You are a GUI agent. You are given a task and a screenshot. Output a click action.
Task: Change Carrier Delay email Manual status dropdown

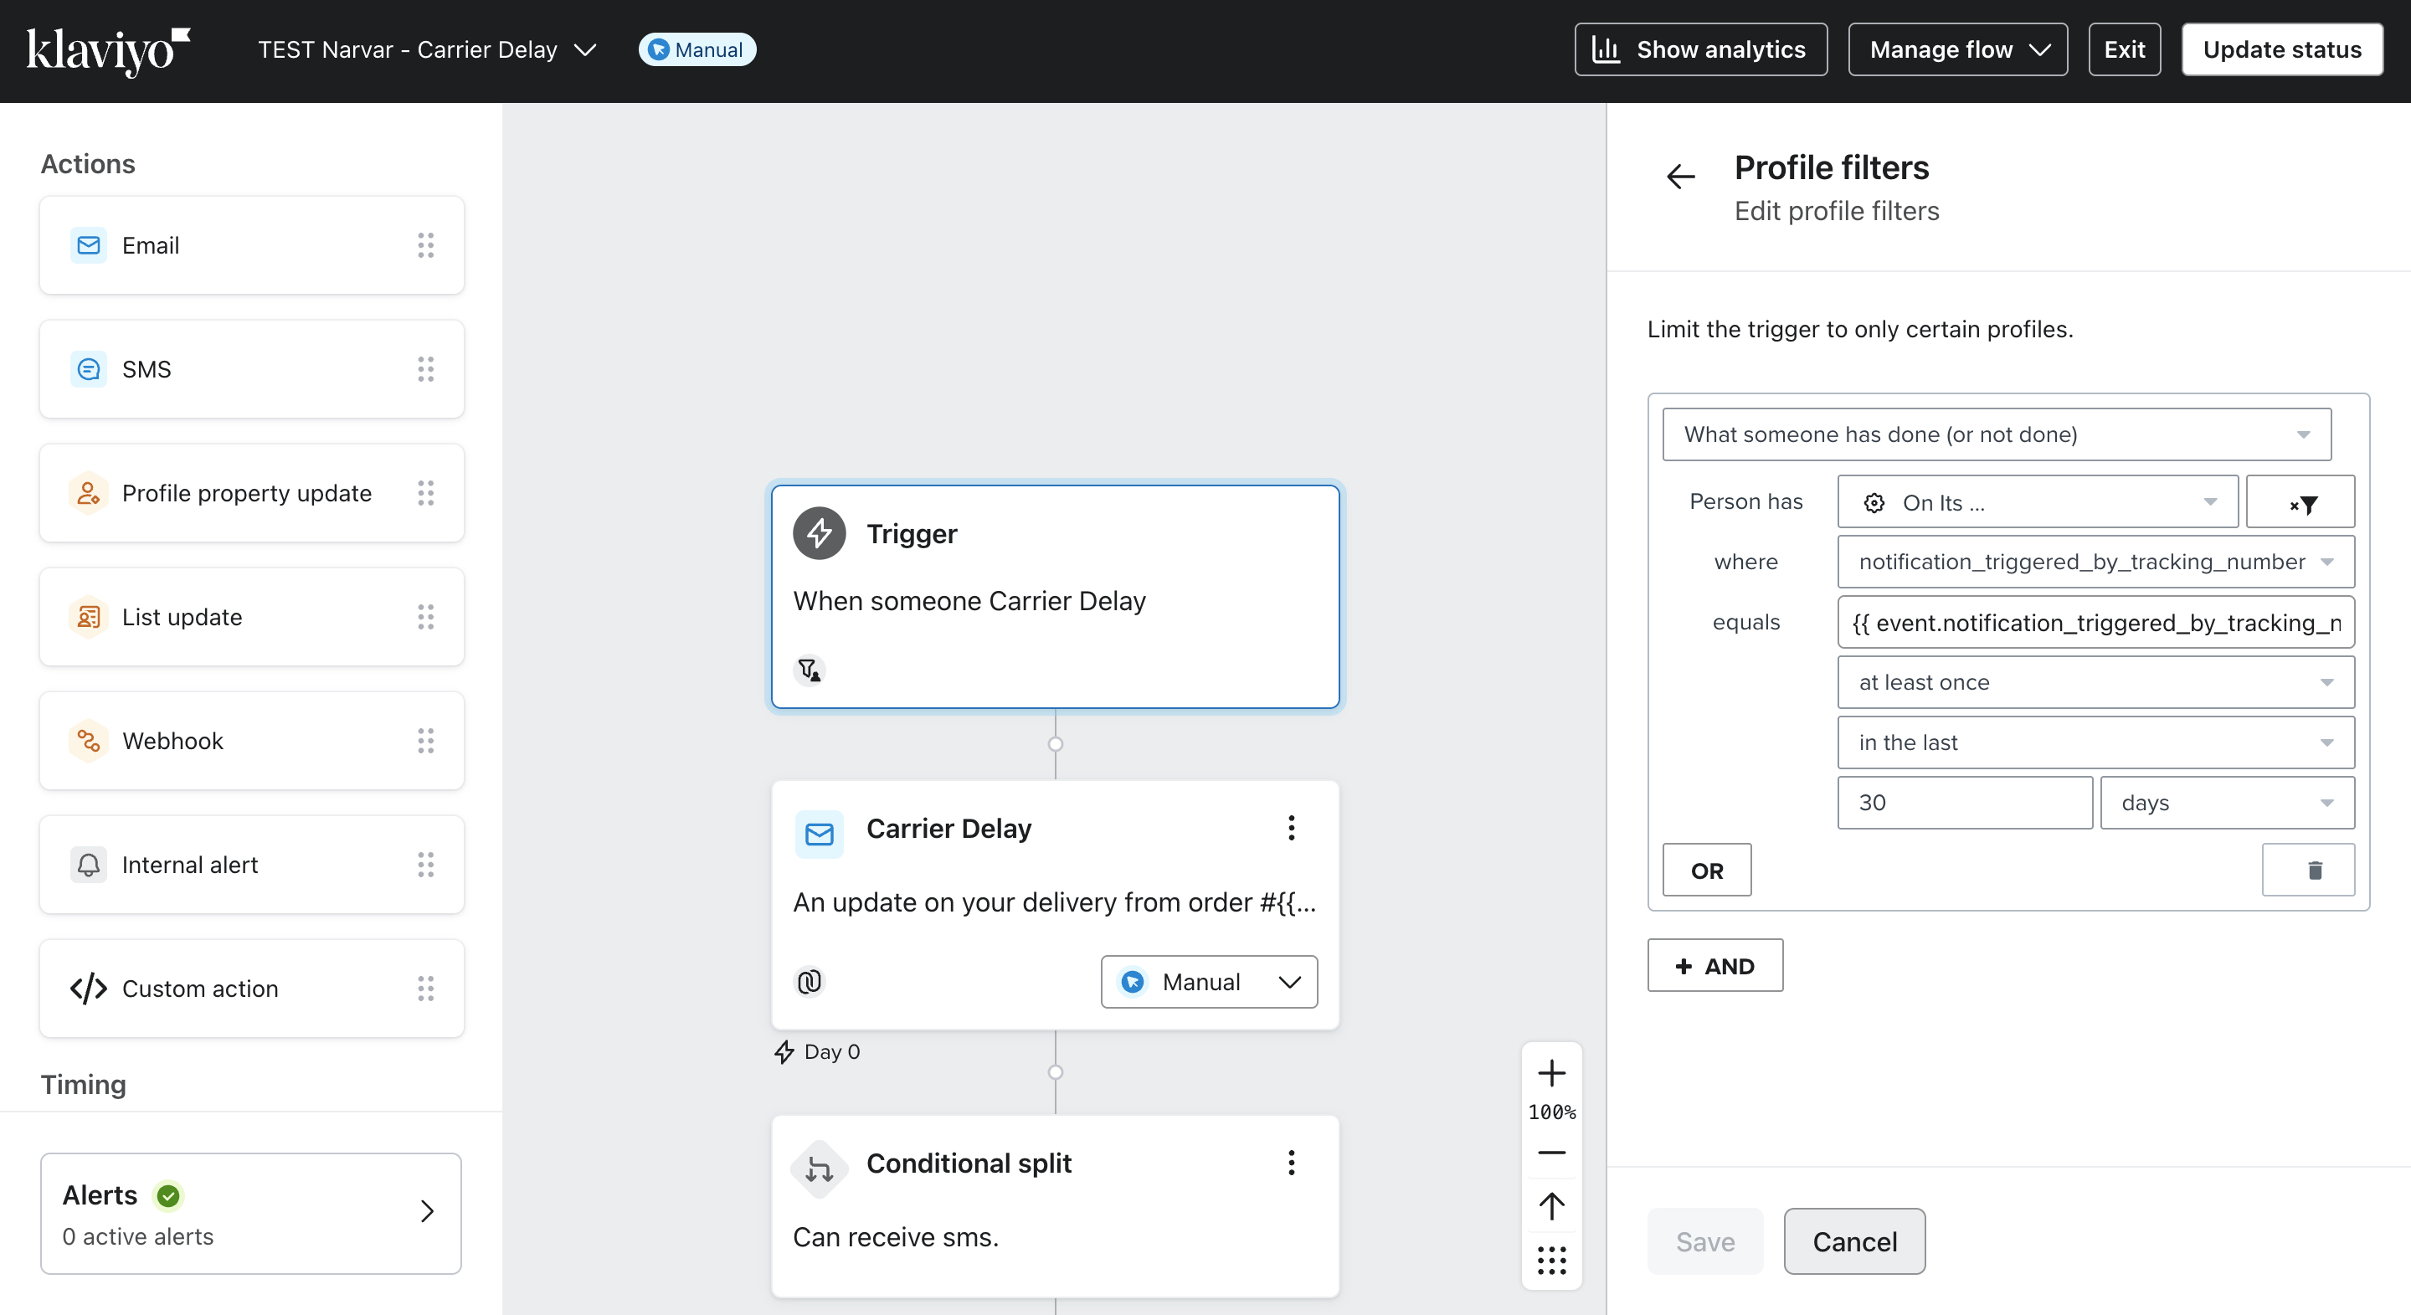pos(1209,982)
